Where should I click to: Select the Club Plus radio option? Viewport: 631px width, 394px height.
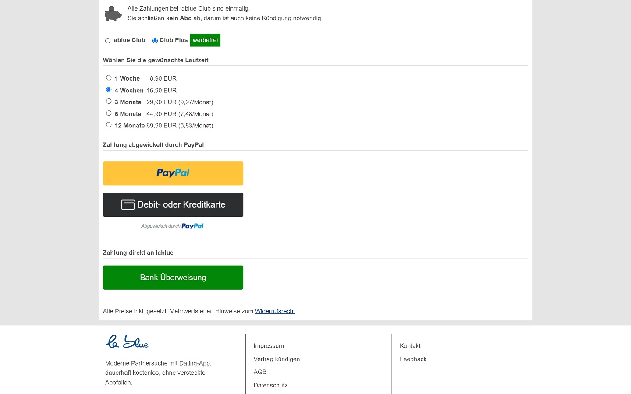(155, 41)
